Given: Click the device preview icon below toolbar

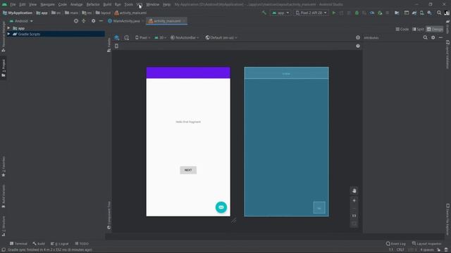Looking at the screenshot, I should point(116,46).
